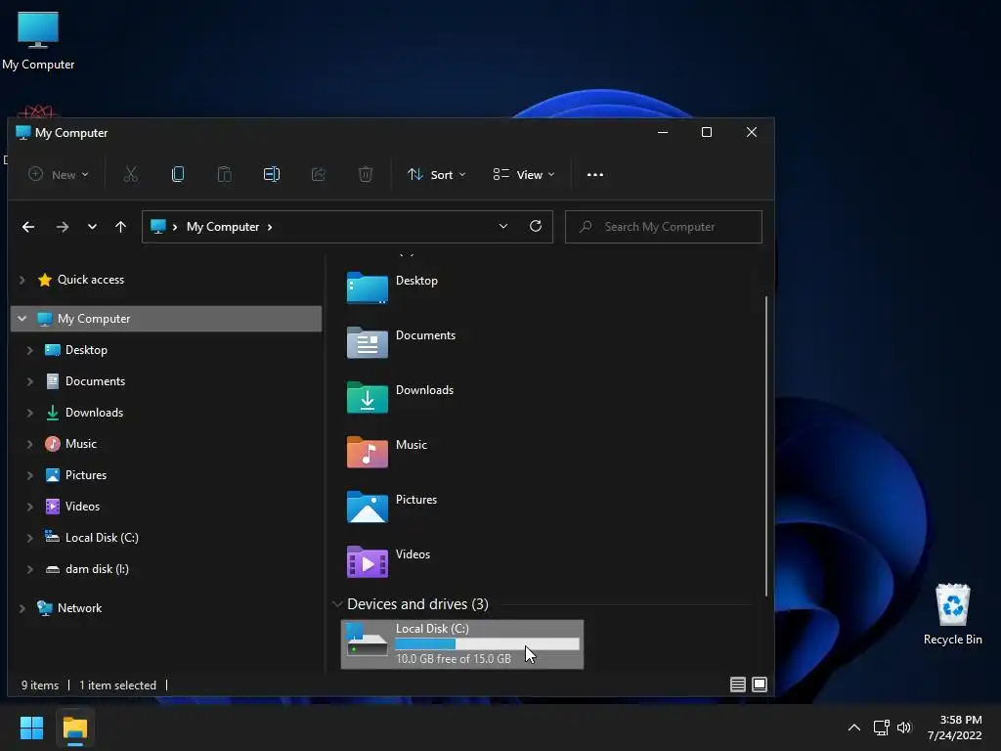The image size is (1001, 751).
Task: Switch to details view icon in status bar
Action: tap(737, 685)
